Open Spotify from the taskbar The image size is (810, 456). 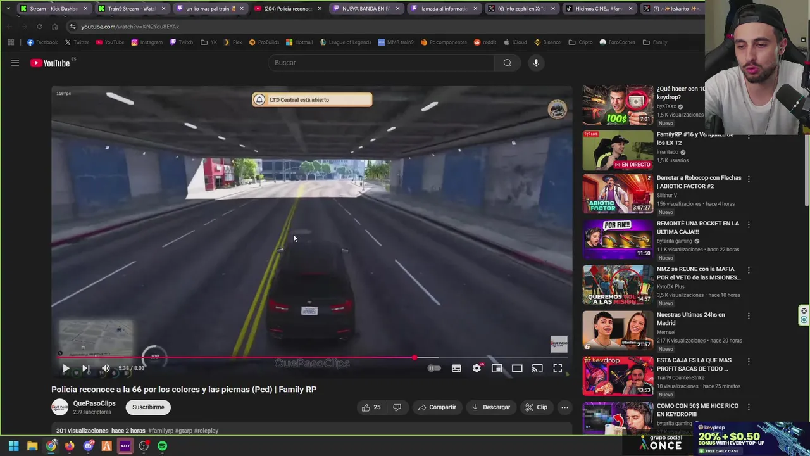coord(163,446)
